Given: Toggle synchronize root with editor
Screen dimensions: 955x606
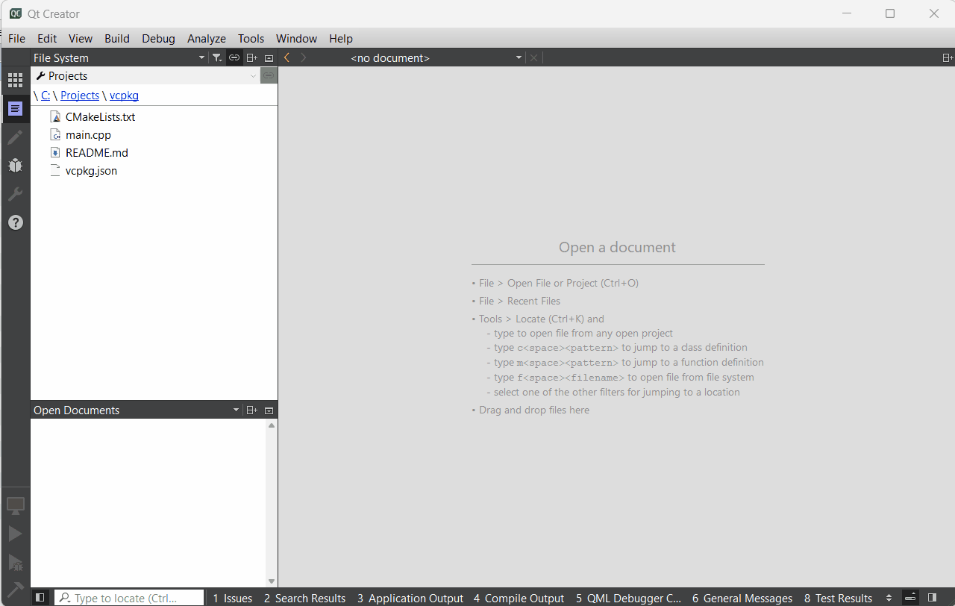Looking at the screenshot, I should pos(234,57).
